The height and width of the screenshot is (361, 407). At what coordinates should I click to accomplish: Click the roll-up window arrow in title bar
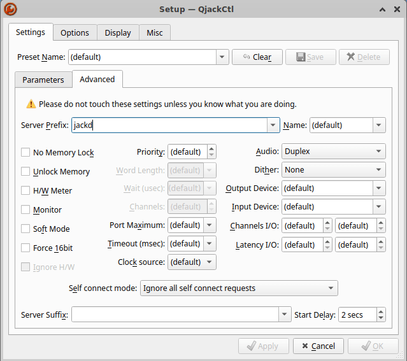[x=382, y=10]
